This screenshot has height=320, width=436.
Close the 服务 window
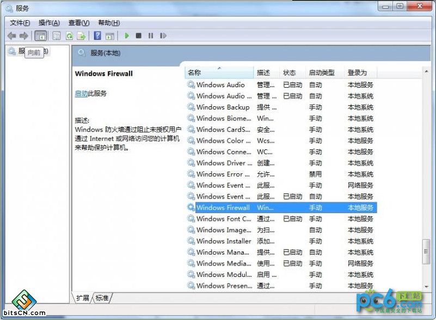coord(420,6)
